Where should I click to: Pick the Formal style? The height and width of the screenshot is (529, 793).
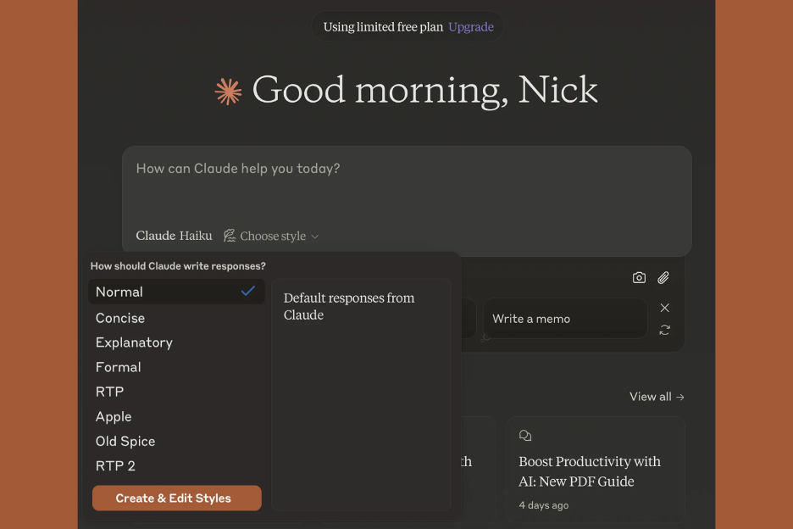tap(176, 367)
